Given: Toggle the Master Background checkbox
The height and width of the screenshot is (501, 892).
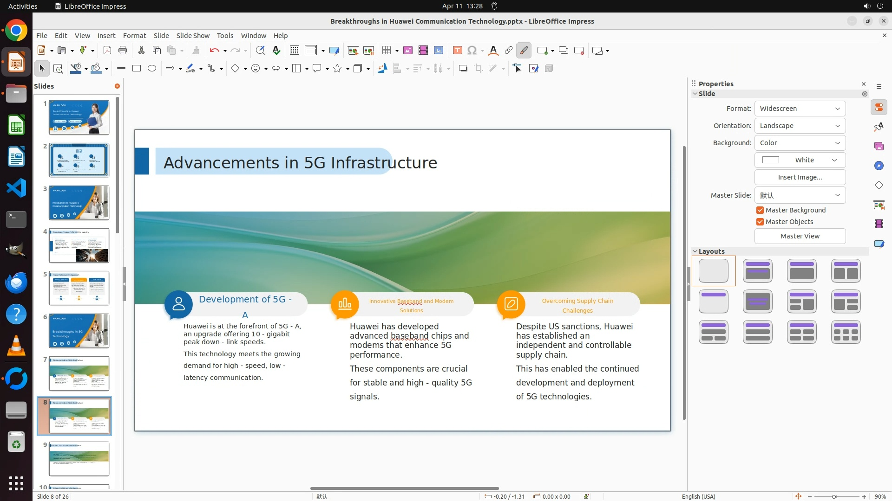Looking at the screenshot, I should coord(761,210).
